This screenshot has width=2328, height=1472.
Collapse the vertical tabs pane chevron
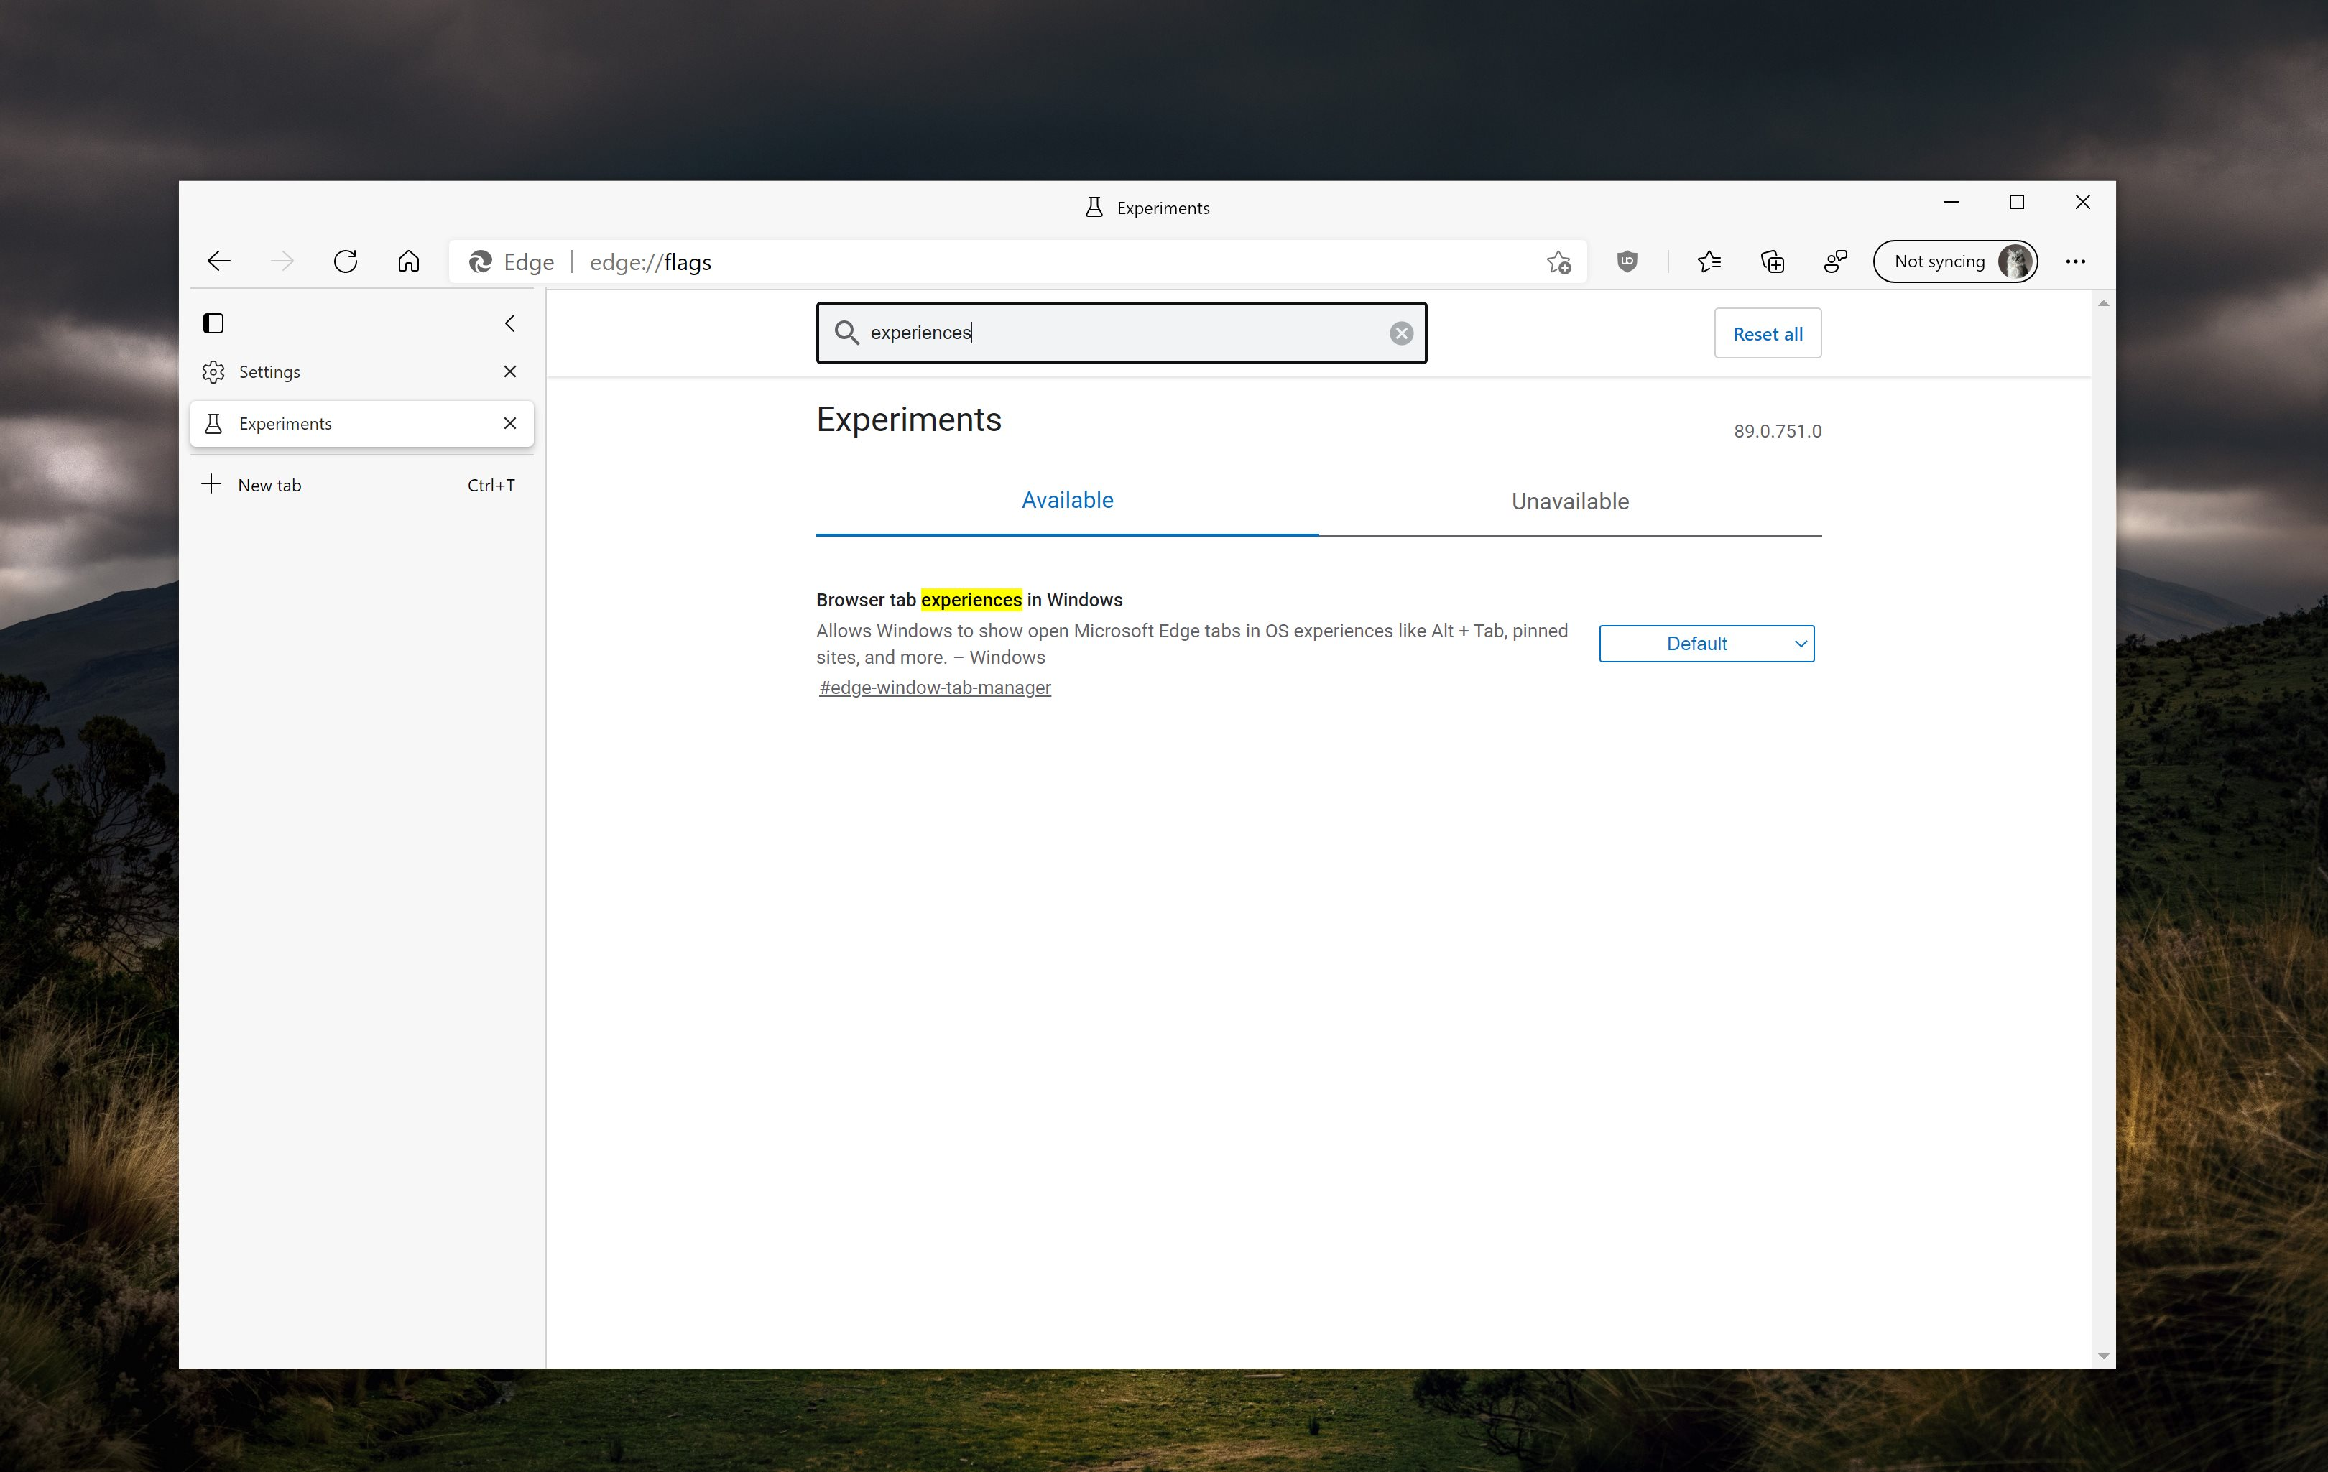tap(509, 323)
